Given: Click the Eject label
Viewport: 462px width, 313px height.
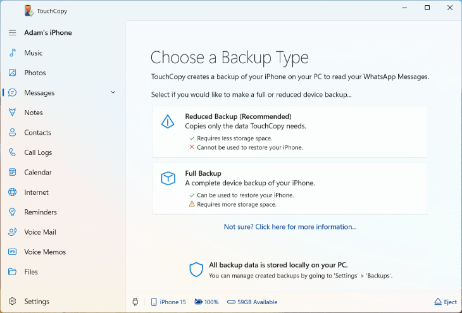Looking at the screenshot, I should pos(450,302).
